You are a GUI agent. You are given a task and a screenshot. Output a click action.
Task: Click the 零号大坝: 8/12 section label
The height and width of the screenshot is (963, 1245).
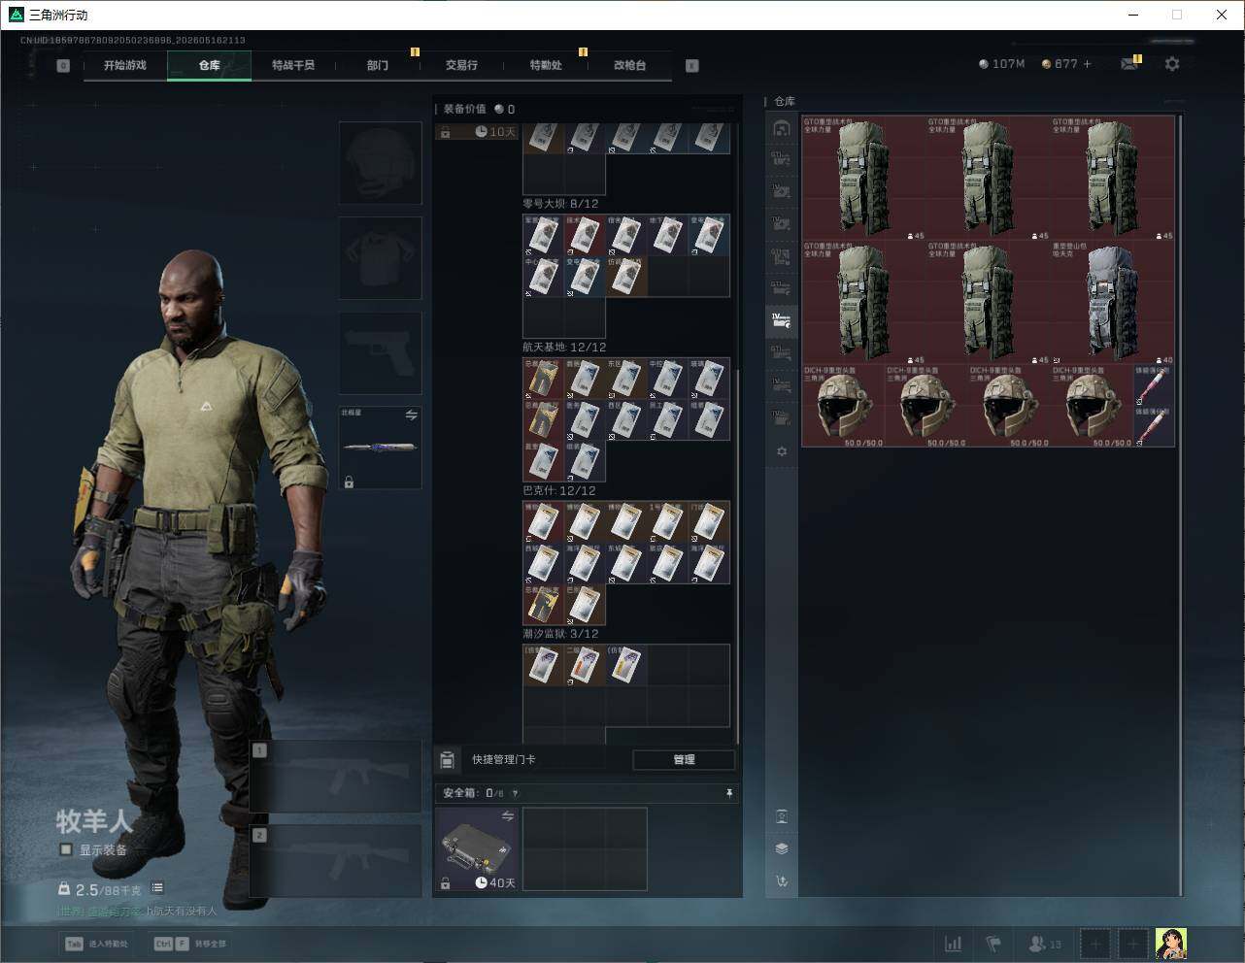(561, 204)
